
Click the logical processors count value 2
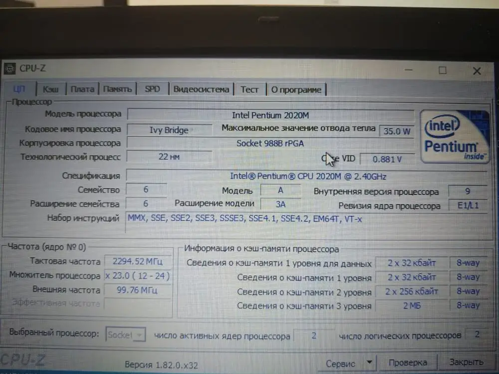coord(477,334)
